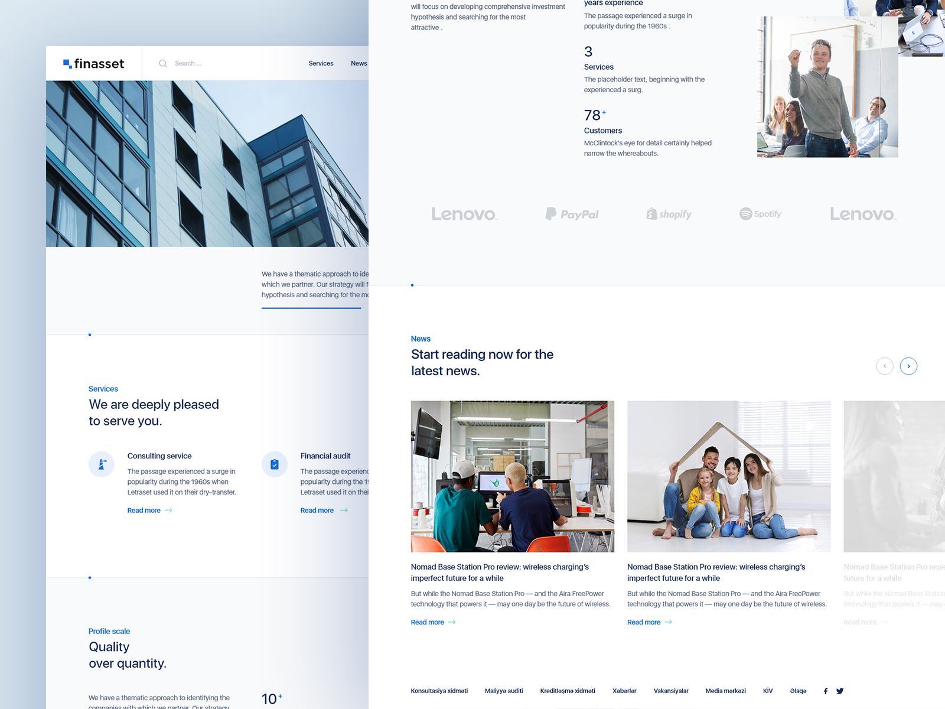Click Read more under Consulting service
Viewport: 945px width, 709px height.
(x=149, y=510)
